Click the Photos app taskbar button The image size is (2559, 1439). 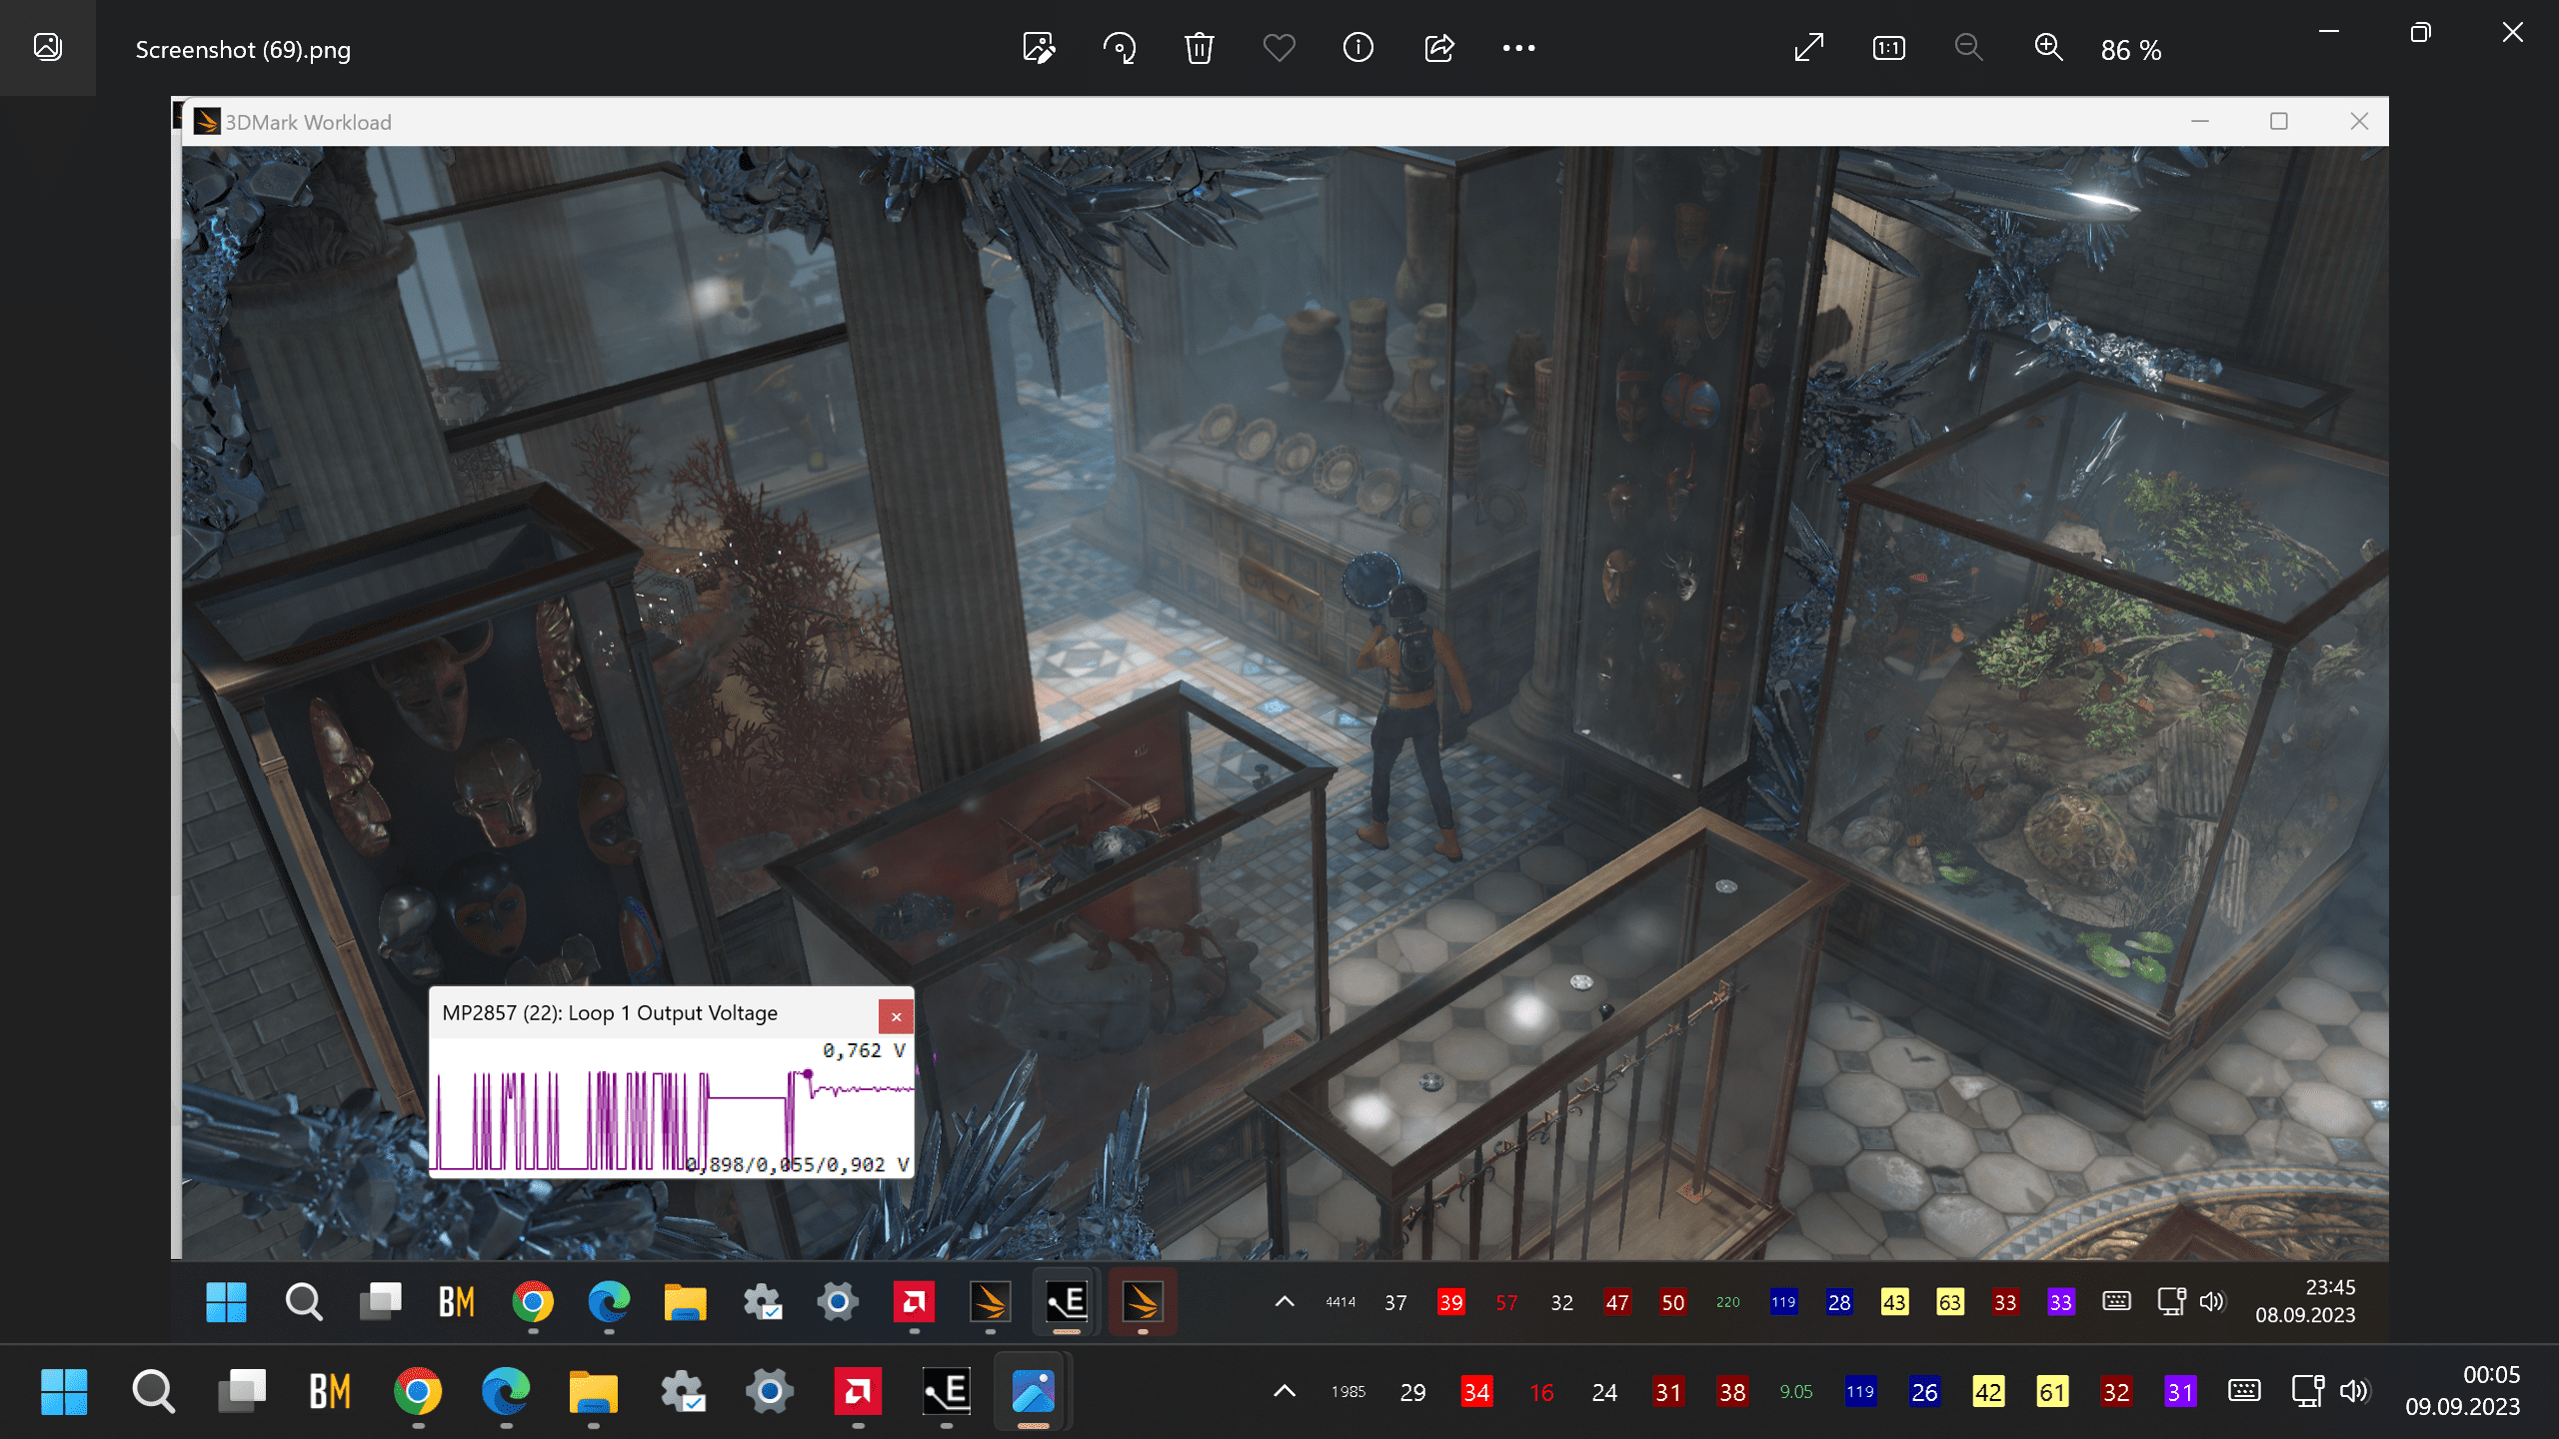tap(1033, 1391)
